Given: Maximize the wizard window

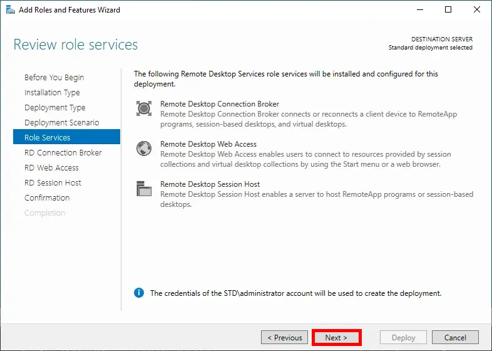Looking at the screenshot, I should (448, 10).
